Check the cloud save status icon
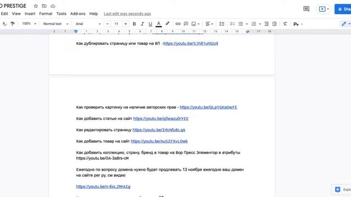 (53, 6)
